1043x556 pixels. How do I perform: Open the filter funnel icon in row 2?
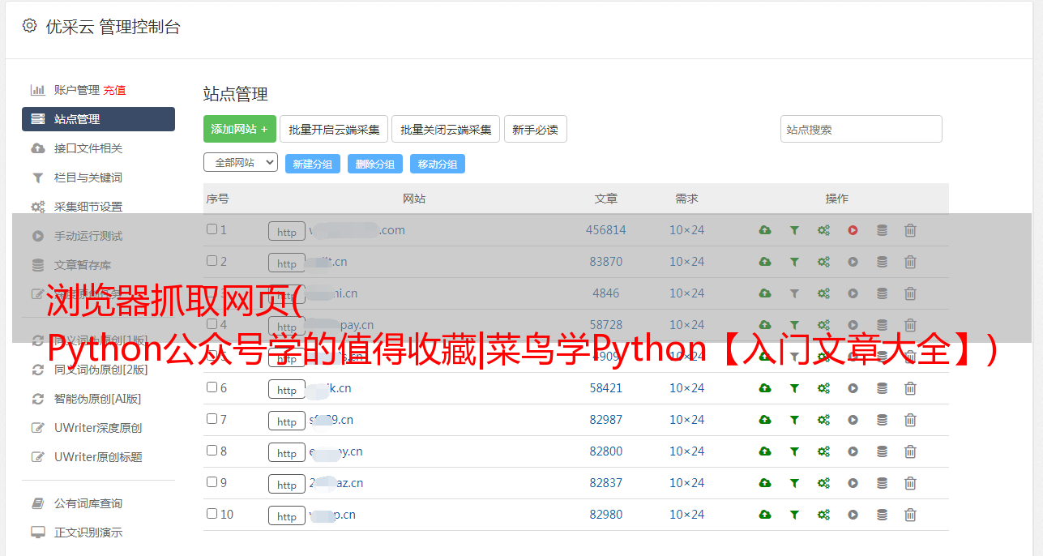794,262
